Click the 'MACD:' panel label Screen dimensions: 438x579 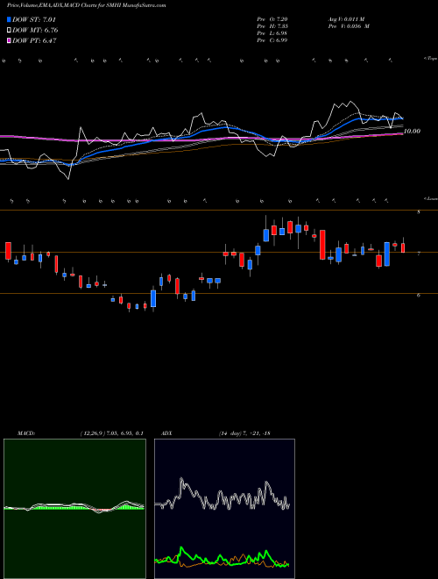click(25, 433)
